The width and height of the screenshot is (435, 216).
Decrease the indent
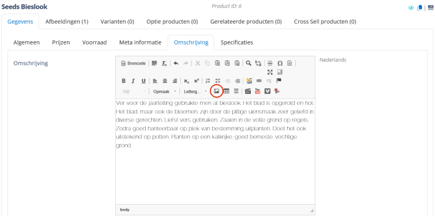pyautogui.click(x=228, y=81)
